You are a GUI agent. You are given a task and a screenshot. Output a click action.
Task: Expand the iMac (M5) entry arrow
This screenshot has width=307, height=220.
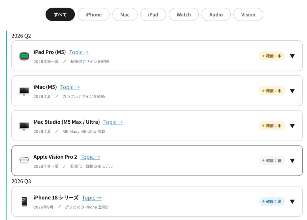pyautogui.click(x=292, y=91)
